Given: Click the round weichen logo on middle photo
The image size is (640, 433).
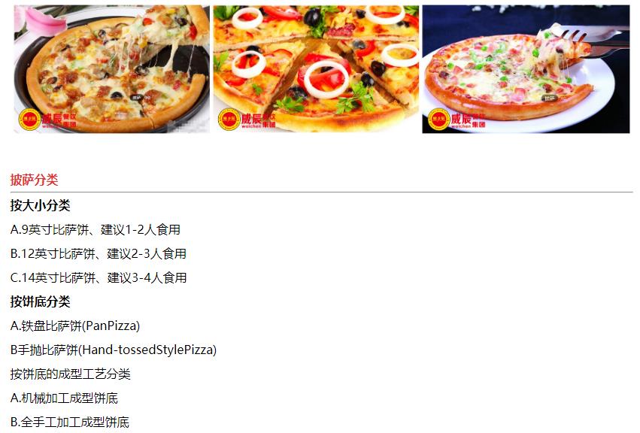Looking at the screenshot, I should click(229, 120).
